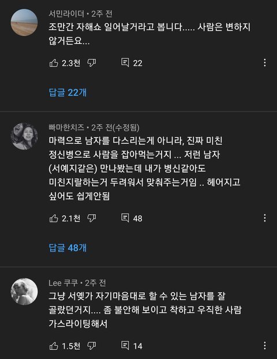Like the 빠마한치즈 comment with 2.1천 likes

point(54,218)
